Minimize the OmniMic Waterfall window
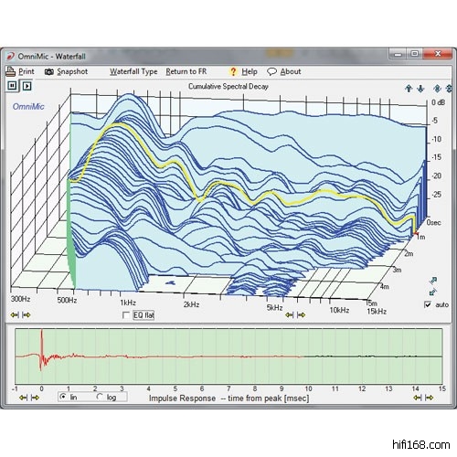 (398, 54)
